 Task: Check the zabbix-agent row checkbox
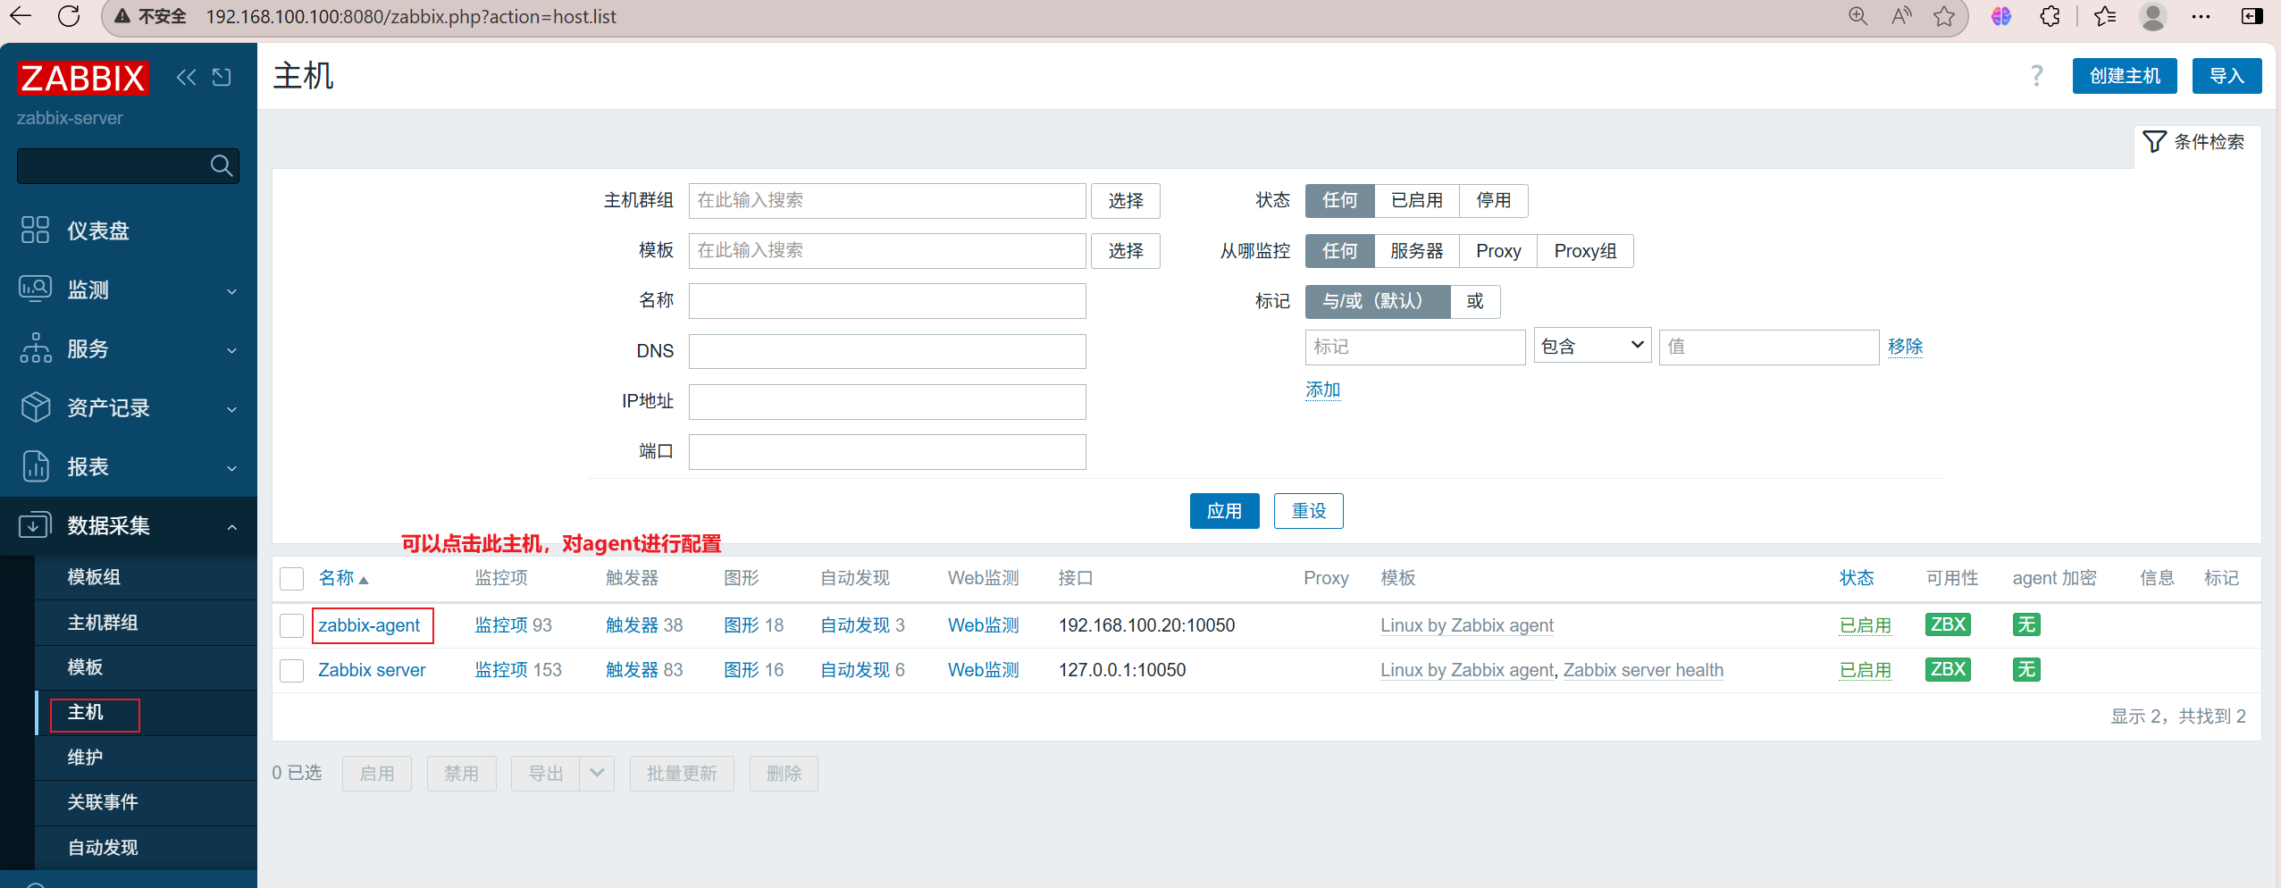pyautogui.click(x=292, y=625)
